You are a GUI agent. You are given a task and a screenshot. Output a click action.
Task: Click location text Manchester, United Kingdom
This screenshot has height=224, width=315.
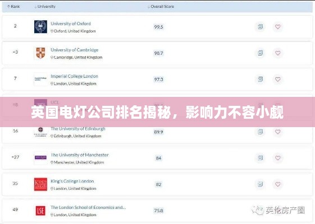[79, 162]
